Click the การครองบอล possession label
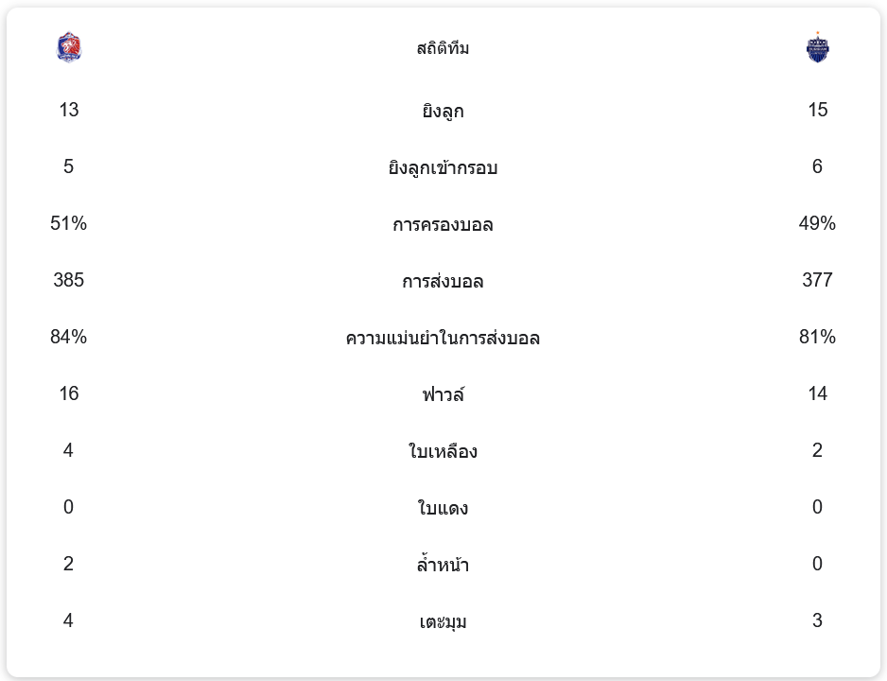 (443, 224)
